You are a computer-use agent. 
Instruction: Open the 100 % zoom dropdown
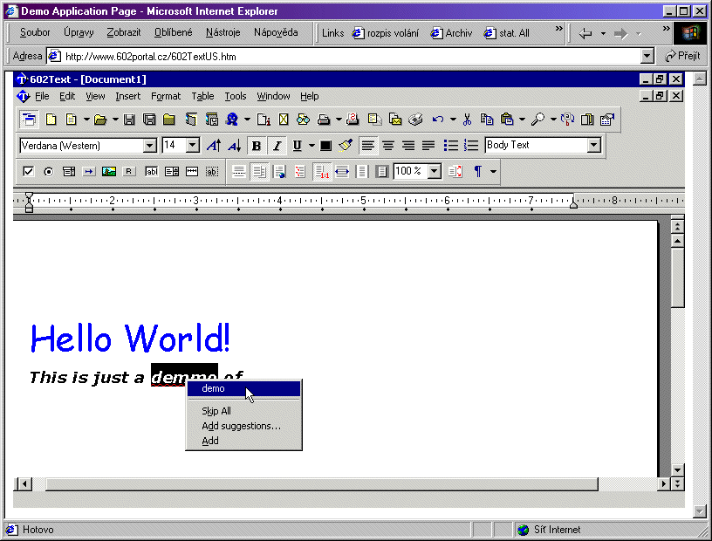435,172
